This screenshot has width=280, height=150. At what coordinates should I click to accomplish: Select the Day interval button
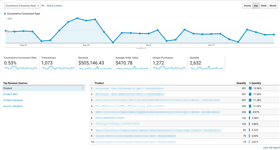click(x=256, y=5)
